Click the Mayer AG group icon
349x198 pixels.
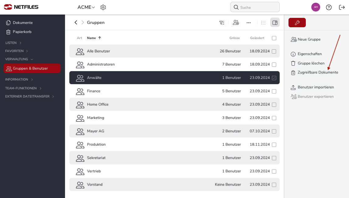pyautogui.click(x=80, y=131)
